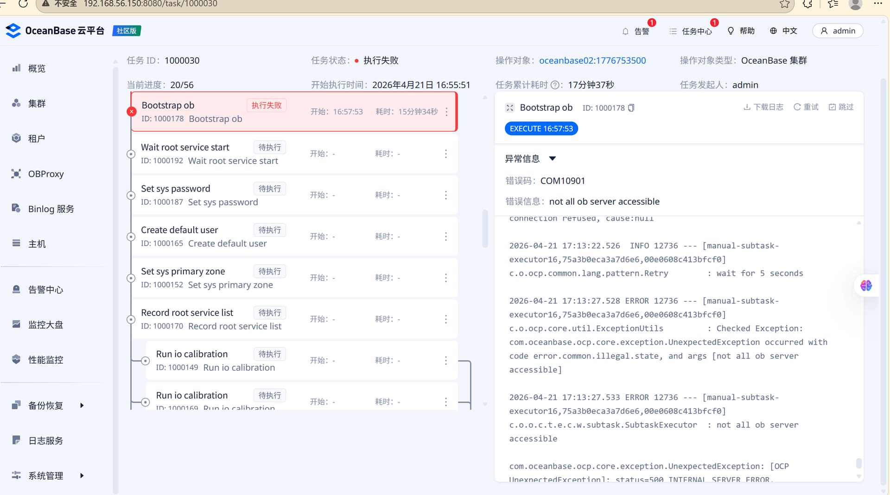Collapse the Bootstrap ob detail panel icon

tap(510, 108)
